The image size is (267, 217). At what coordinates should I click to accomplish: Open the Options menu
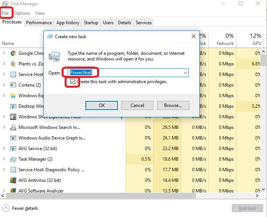tap(22, 13)
